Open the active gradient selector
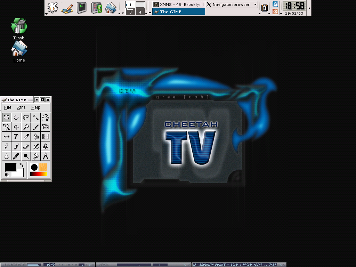 tap(39, 174)
